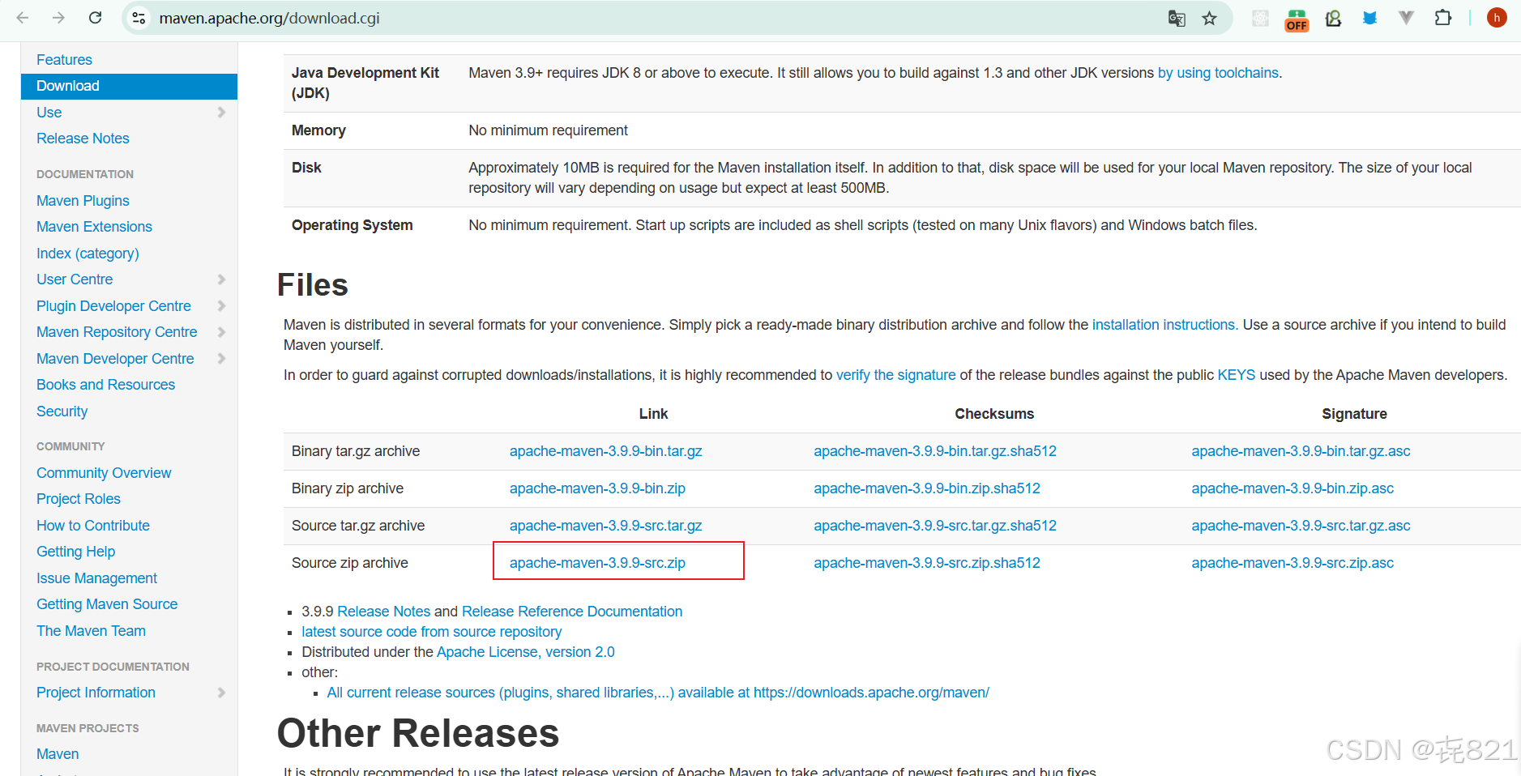Open Maven Extensions in the sidebar
Screen dimensions: 1521x776
pyautogui.click(x=94, y=227)
